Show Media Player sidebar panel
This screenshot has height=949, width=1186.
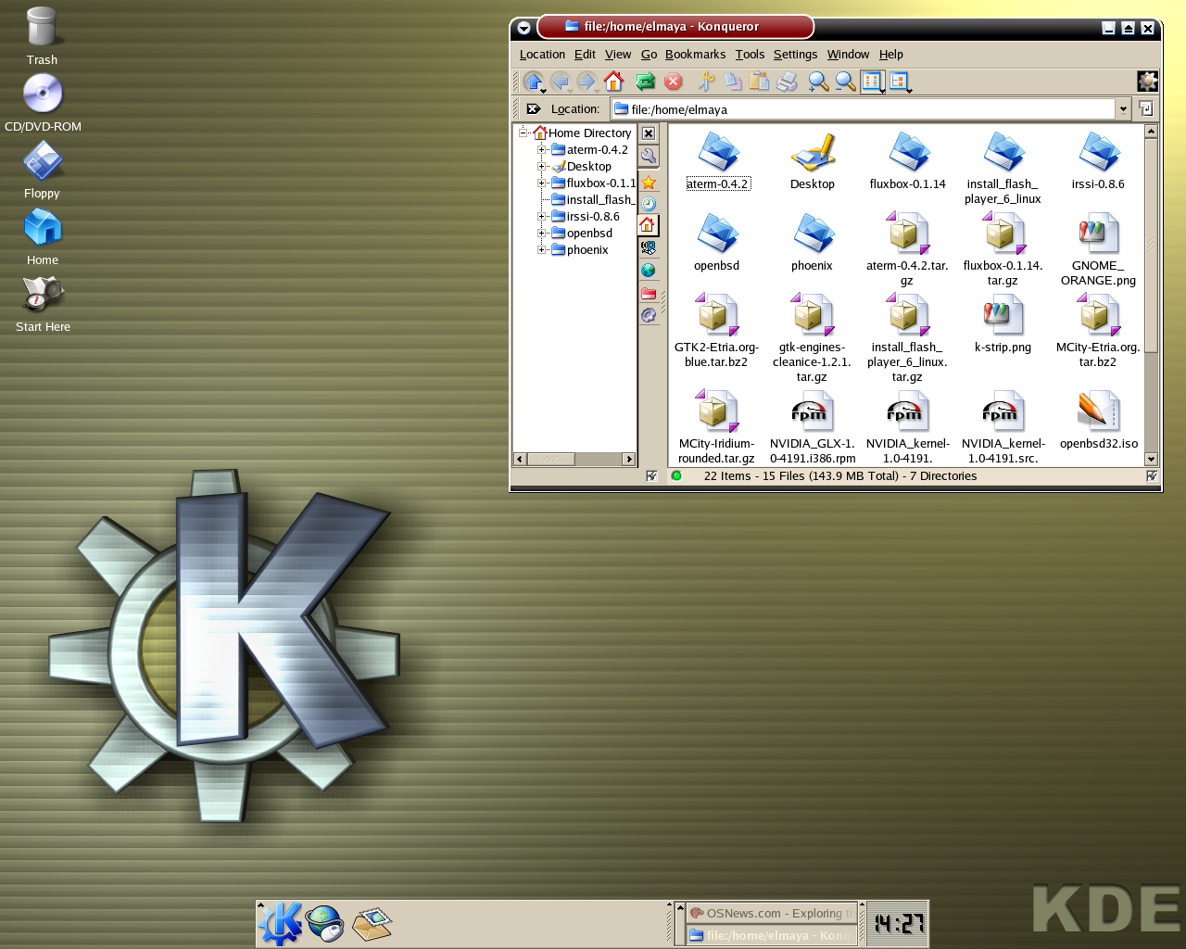(649, 248)
